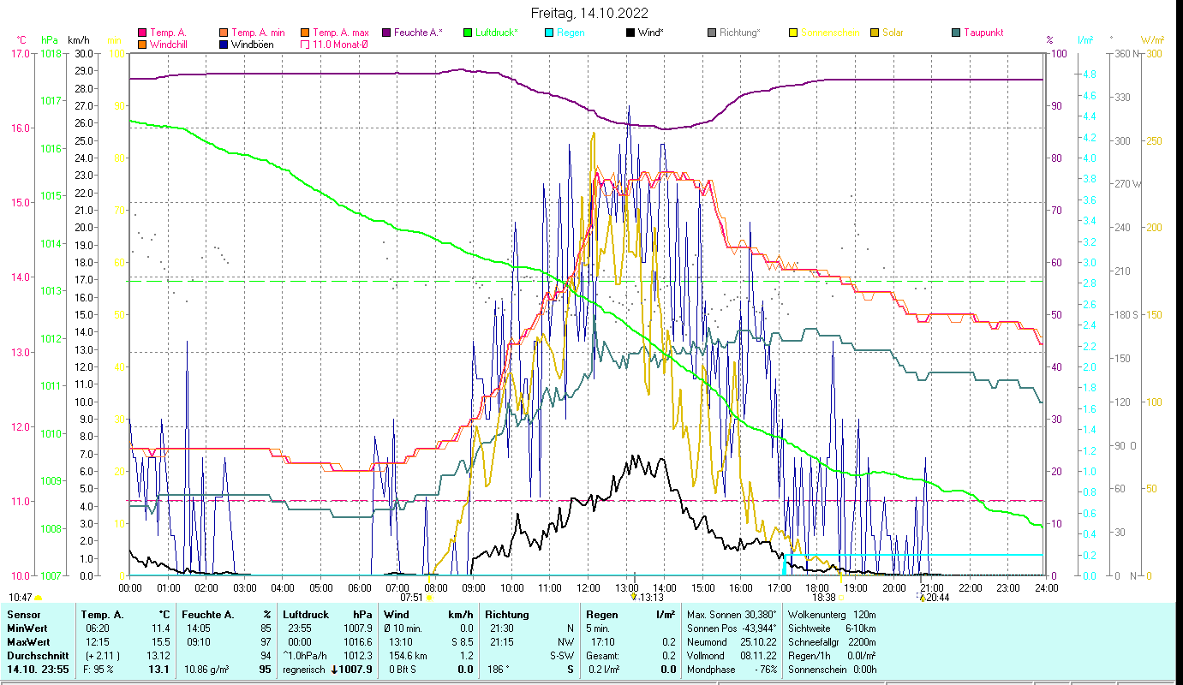Click the regnerisch forecast text

[302, 670]
